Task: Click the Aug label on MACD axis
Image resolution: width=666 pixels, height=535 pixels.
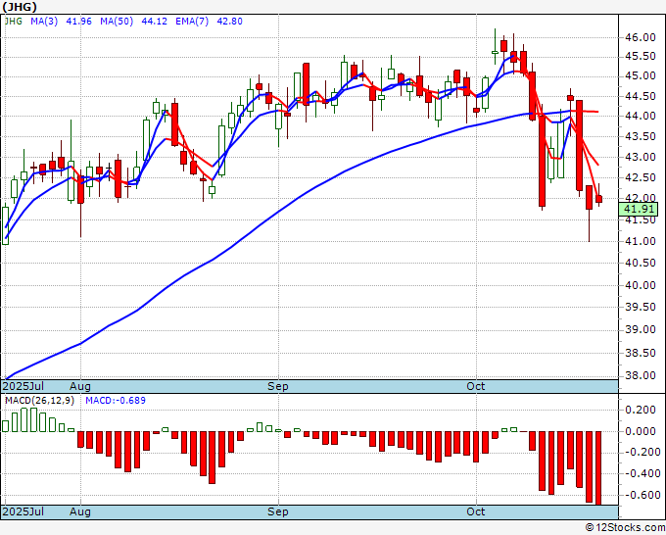Action: pyautogui.click(x=80, y=511)
